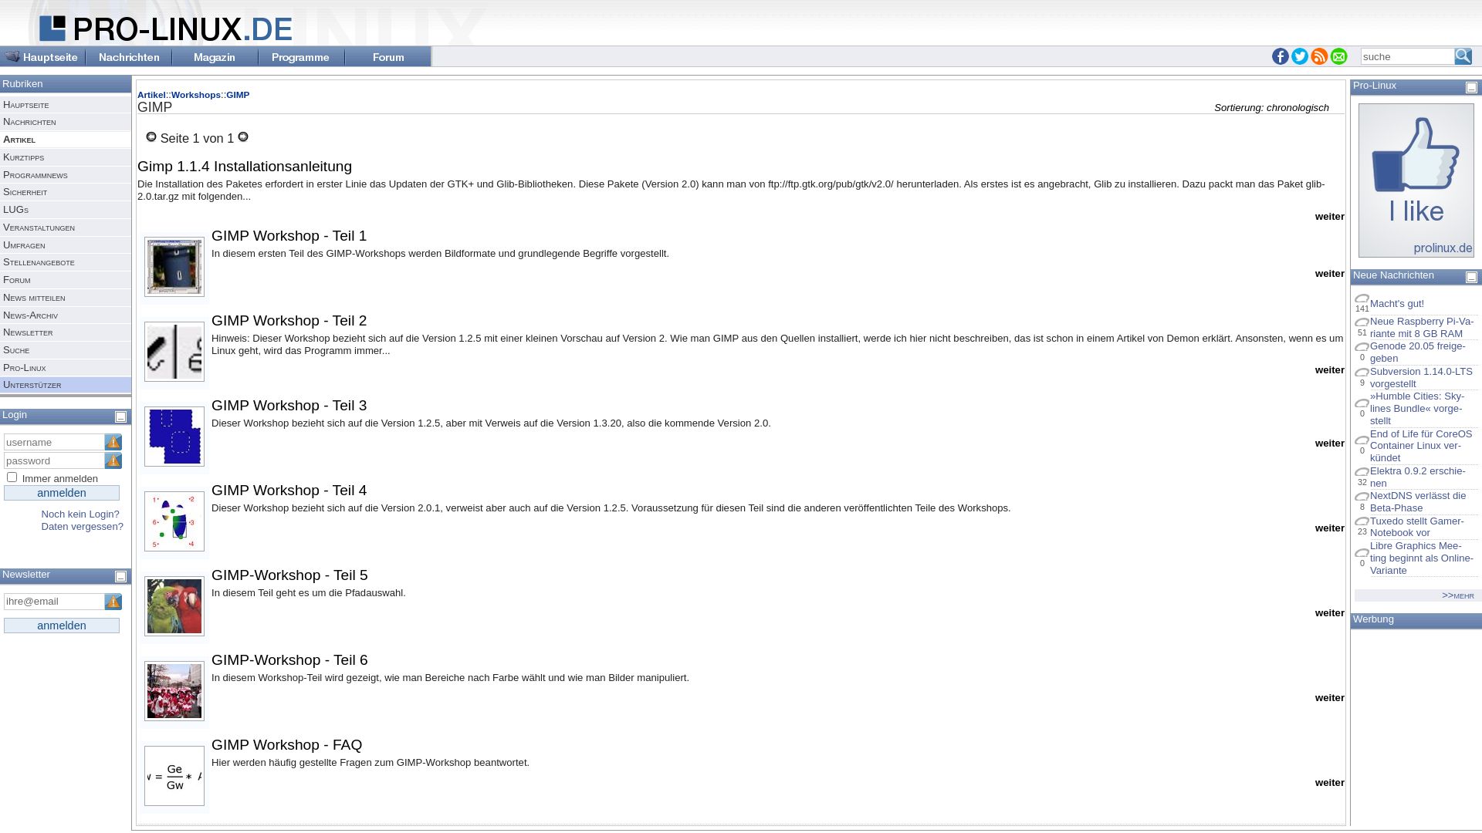Select News-Archiv in Rubriken sidebar
1482x833 pixels.
tap(66, 315)
